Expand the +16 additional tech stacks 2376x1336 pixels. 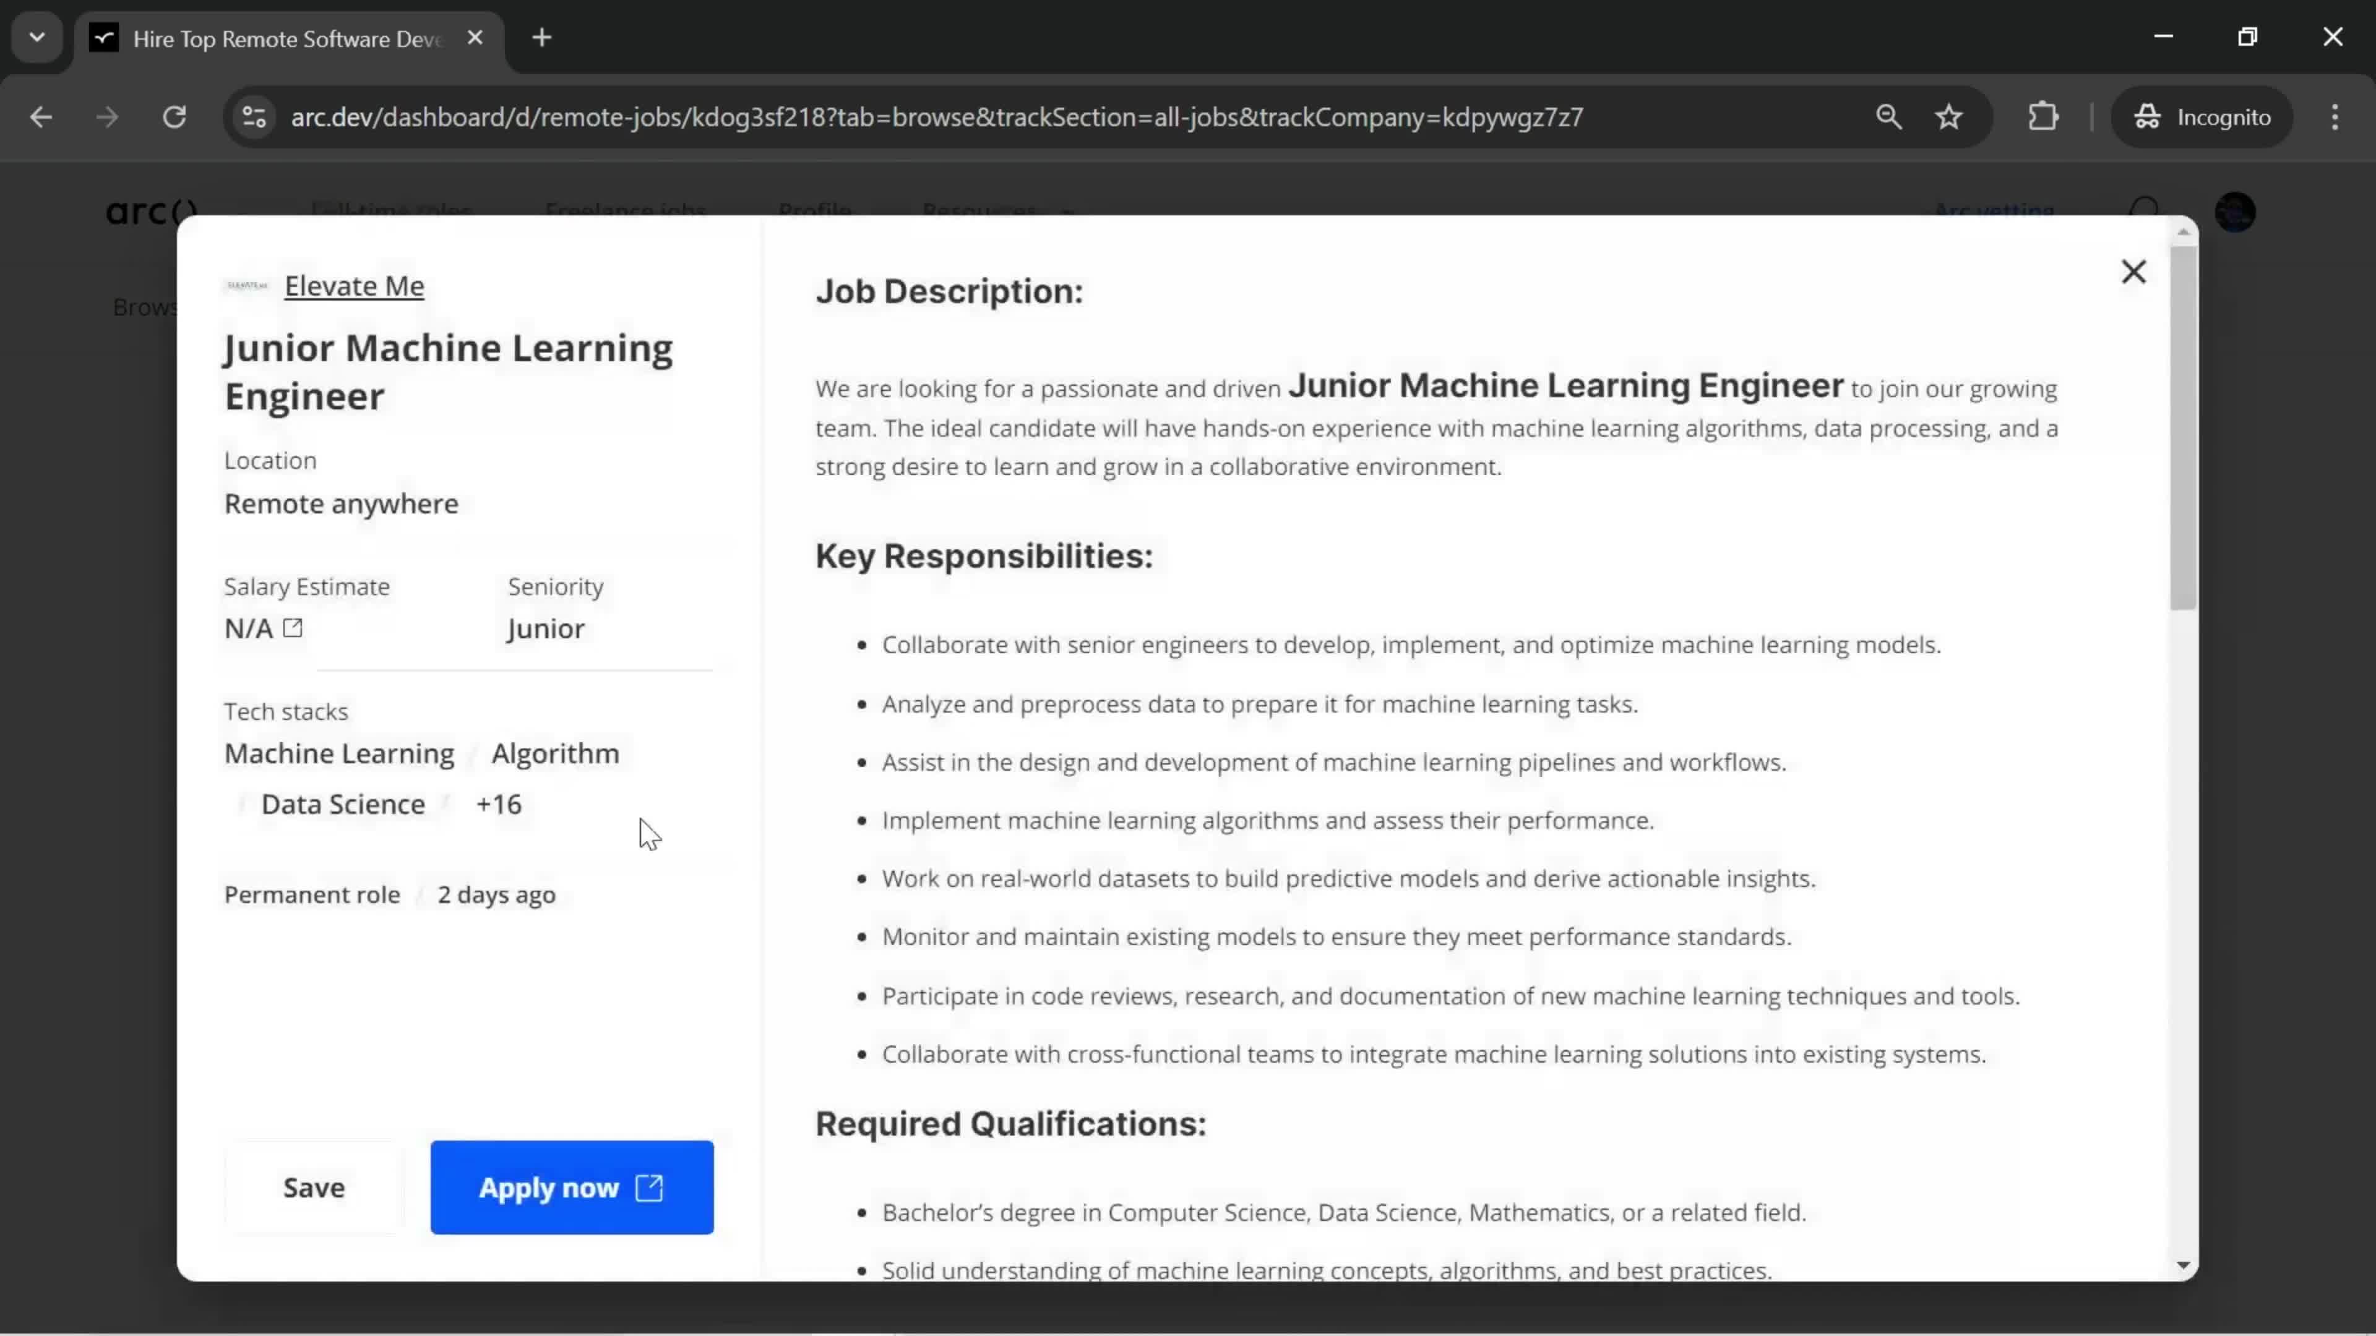(x=497, y=804)
